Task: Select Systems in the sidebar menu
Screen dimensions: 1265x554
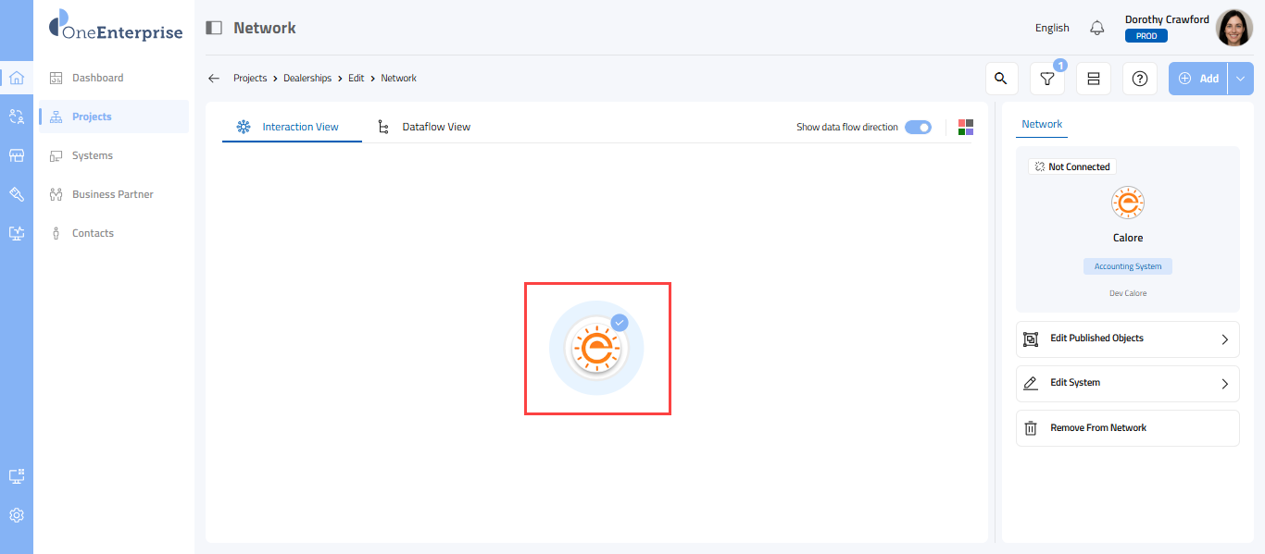Action: pos(93,155)
